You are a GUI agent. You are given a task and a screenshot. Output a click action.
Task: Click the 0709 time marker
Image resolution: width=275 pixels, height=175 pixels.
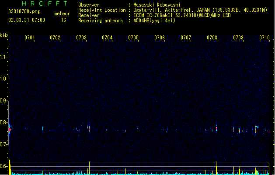(x=238, y=38)
